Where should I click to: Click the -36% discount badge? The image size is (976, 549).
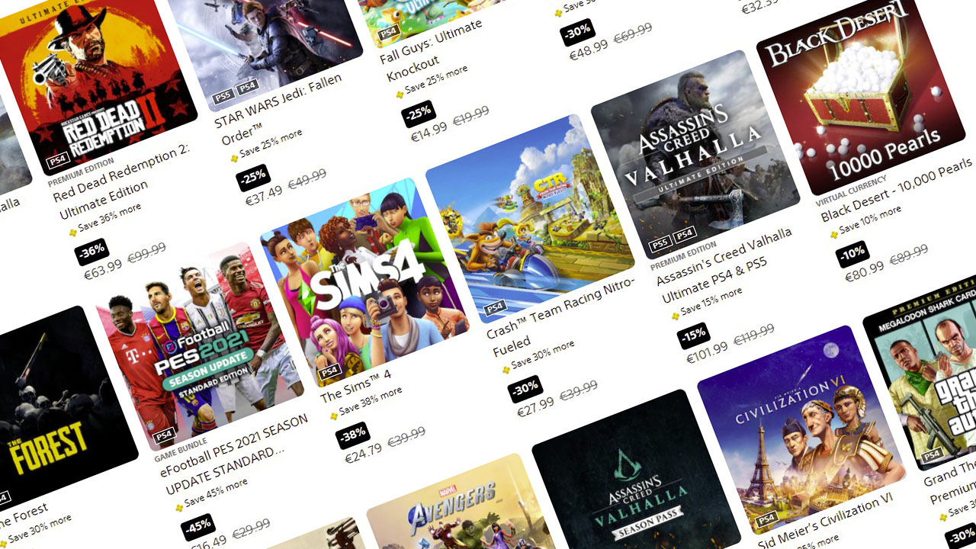(91, 252)
